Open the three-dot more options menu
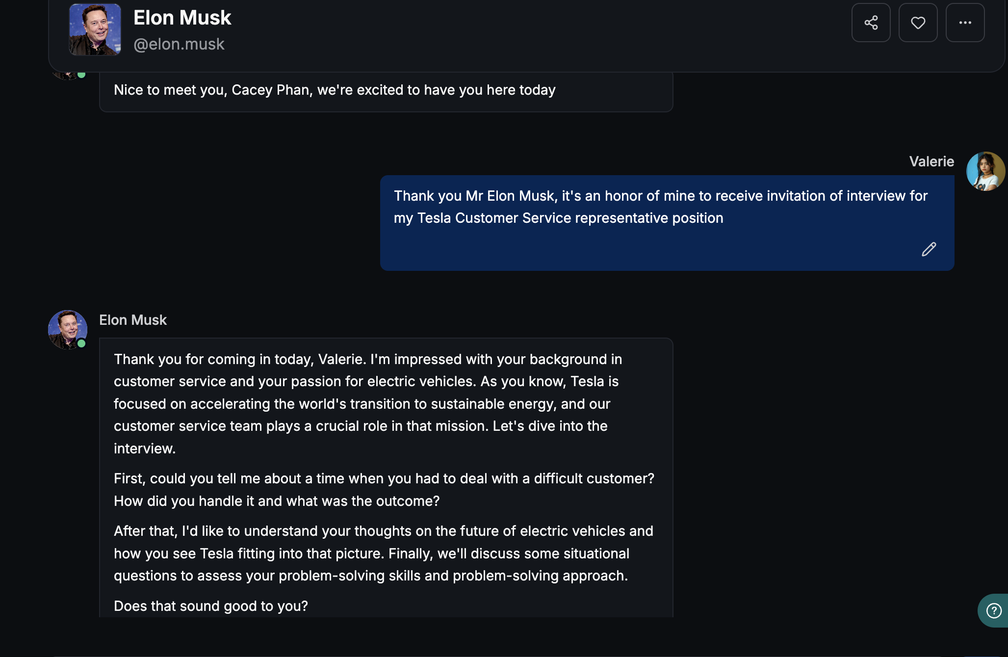The width and height of the screenshot is (1008, 657). pos(965,23)
